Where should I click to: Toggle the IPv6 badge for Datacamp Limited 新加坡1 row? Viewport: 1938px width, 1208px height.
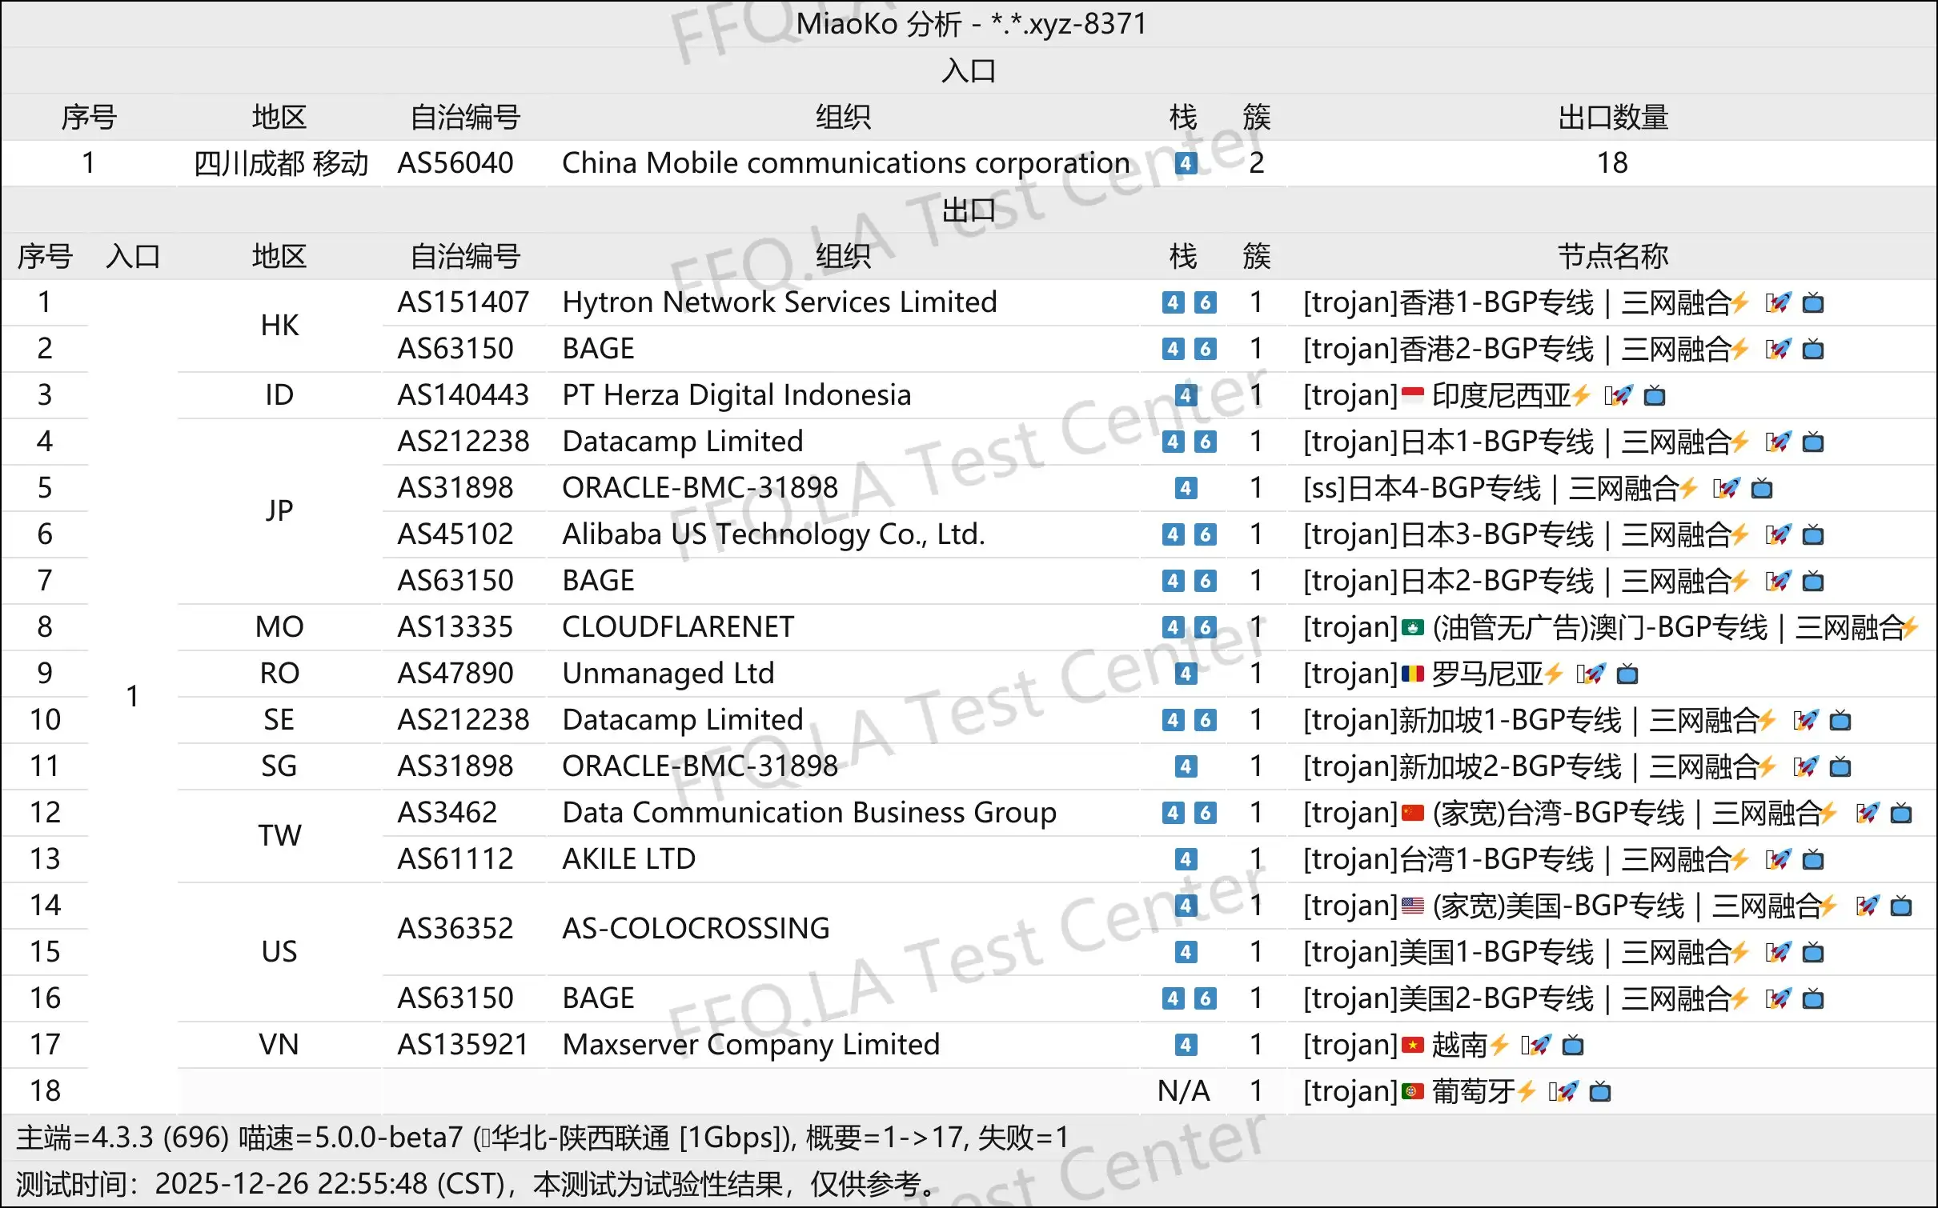tap(1206, 719)
